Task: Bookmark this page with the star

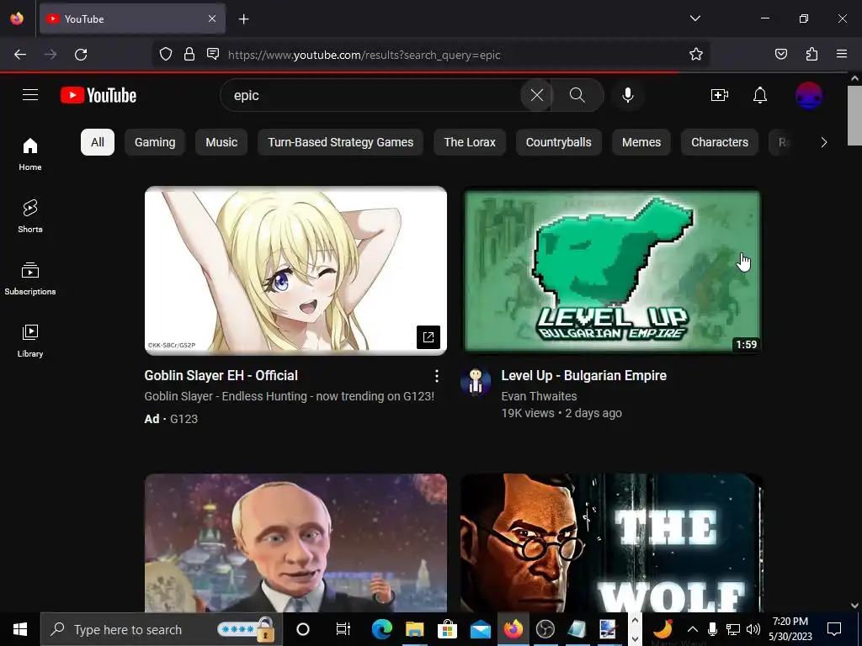Action: pyautogui.click(x=696, y=54)
